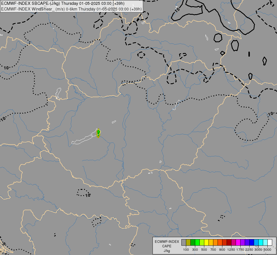The height and width of the screenshot is (255, 277).
Task: Click the WindShear 0-6km title line
Action: coord(71,9)
